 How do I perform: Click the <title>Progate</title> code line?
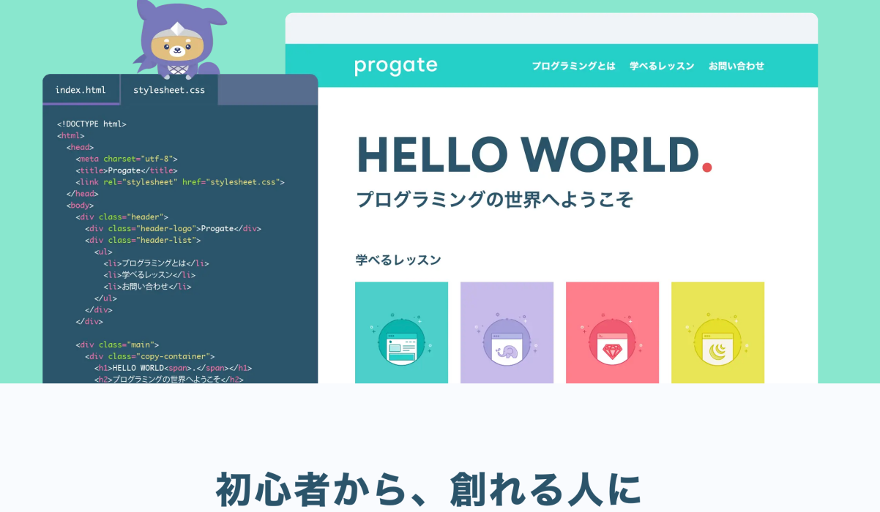pos(127,170)
